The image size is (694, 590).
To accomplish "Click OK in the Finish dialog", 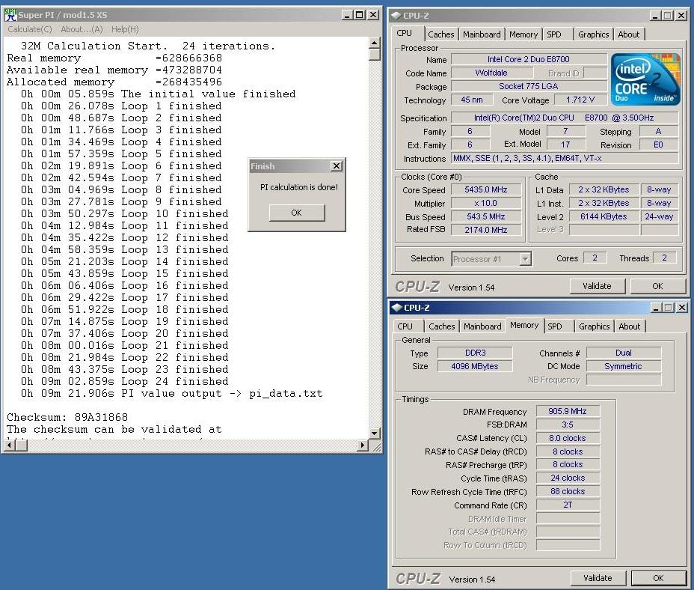I will [x=297, y=213].
